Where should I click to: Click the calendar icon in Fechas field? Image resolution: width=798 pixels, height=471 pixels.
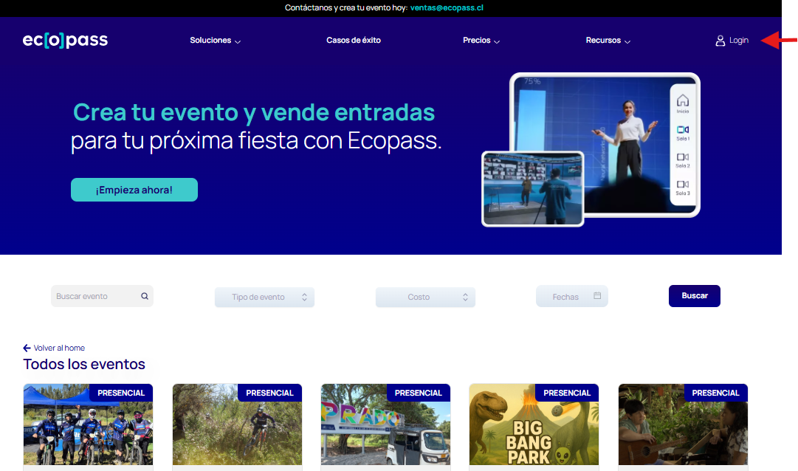tap(597, 296)
